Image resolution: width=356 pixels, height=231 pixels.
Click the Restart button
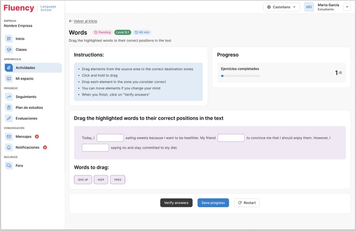pos(247,203)
